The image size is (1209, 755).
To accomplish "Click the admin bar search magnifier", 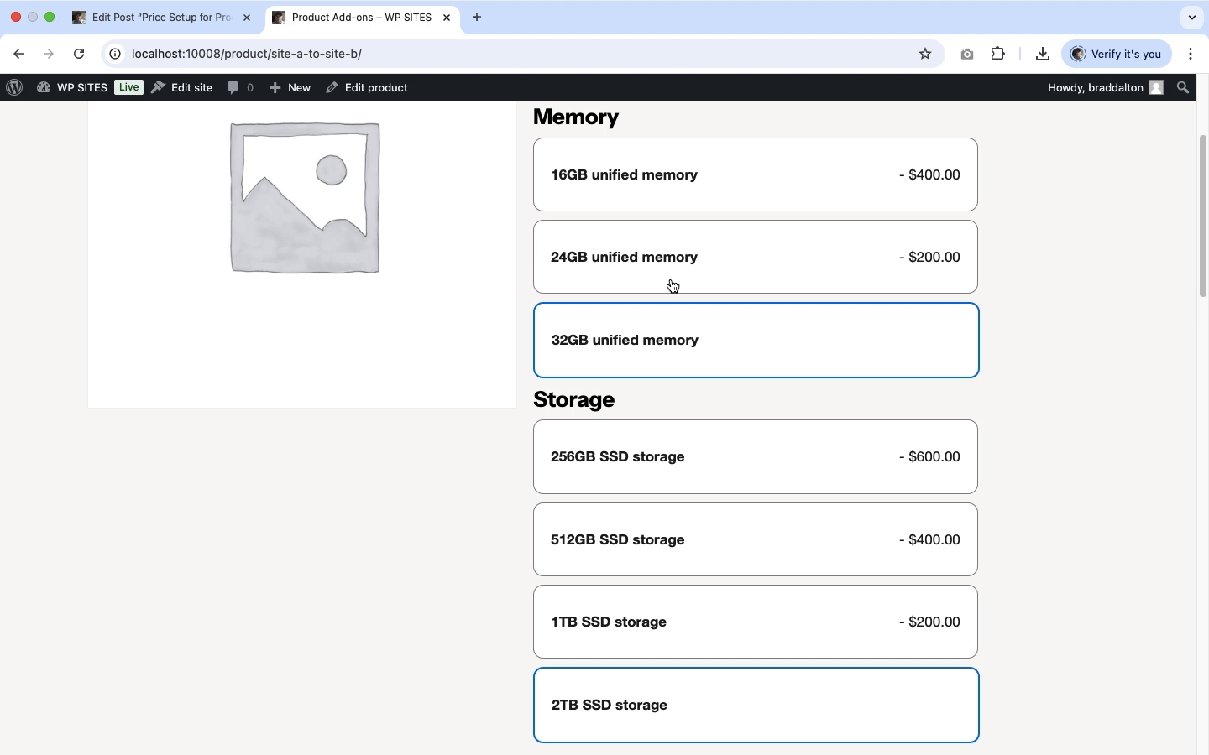I will pos(1183,87).
